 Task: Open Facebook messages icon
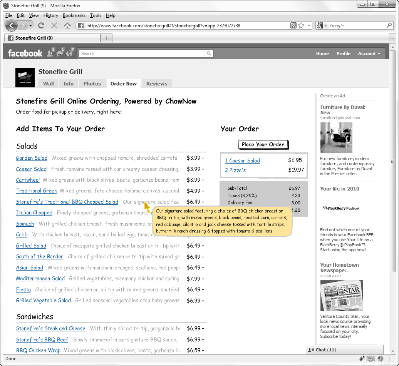pos(60,53)
